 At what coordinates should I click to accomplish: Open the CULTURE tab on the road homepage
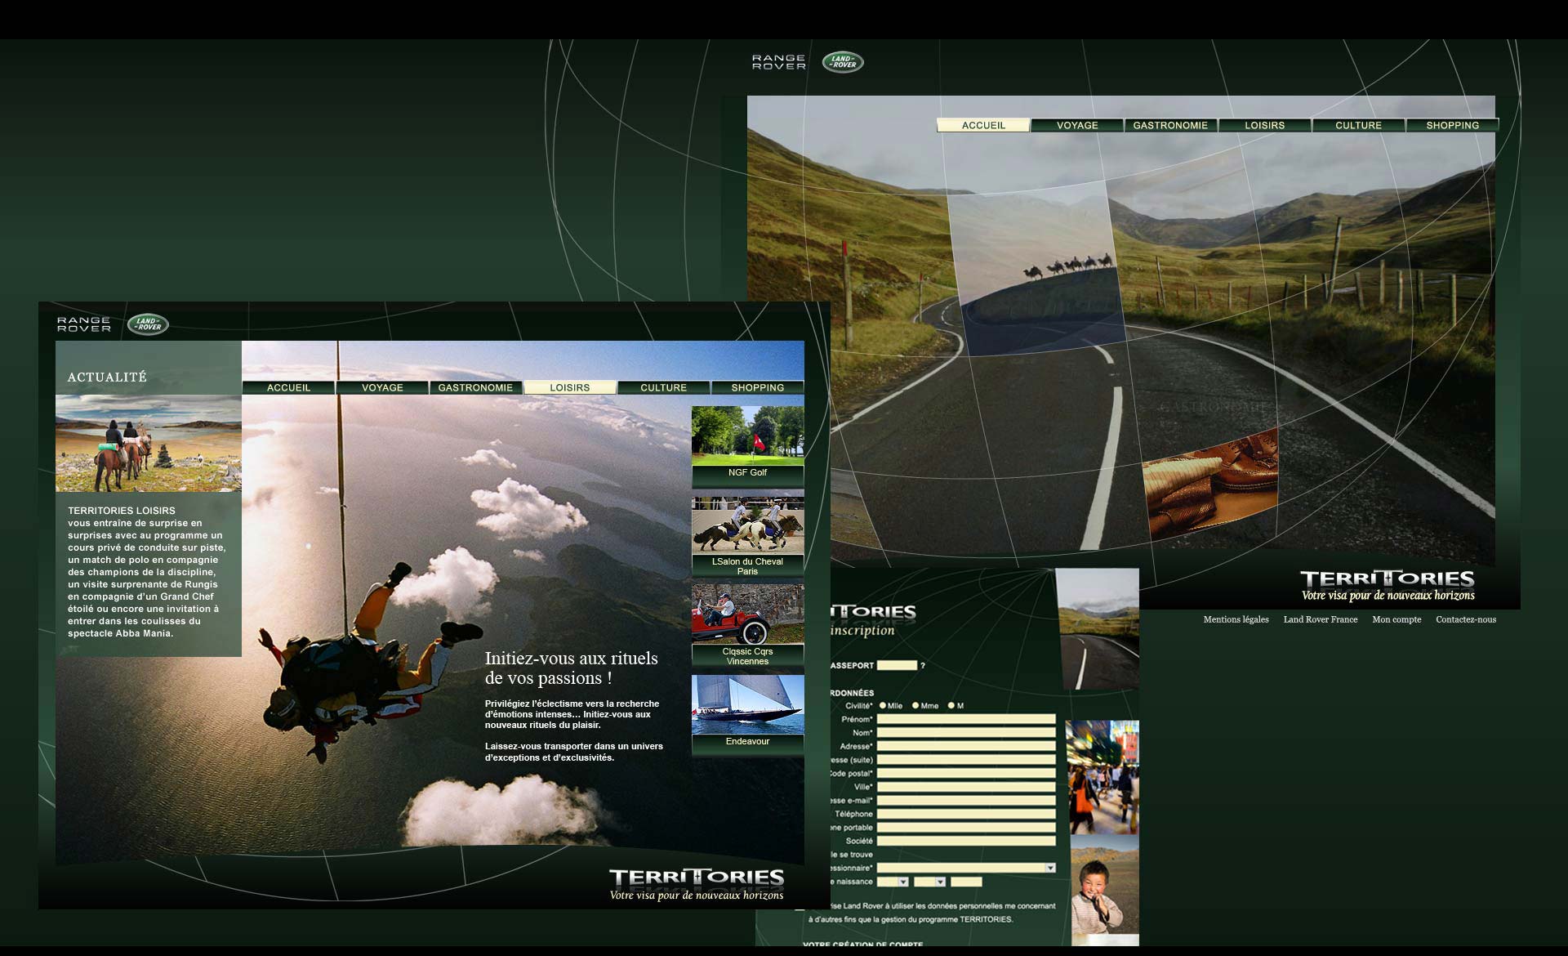click(1358, 125)
